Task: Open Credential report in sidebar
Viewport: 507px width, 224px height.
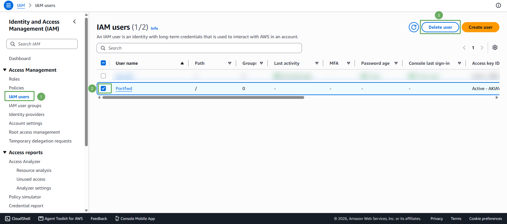Action: click(x=26, y=206)
